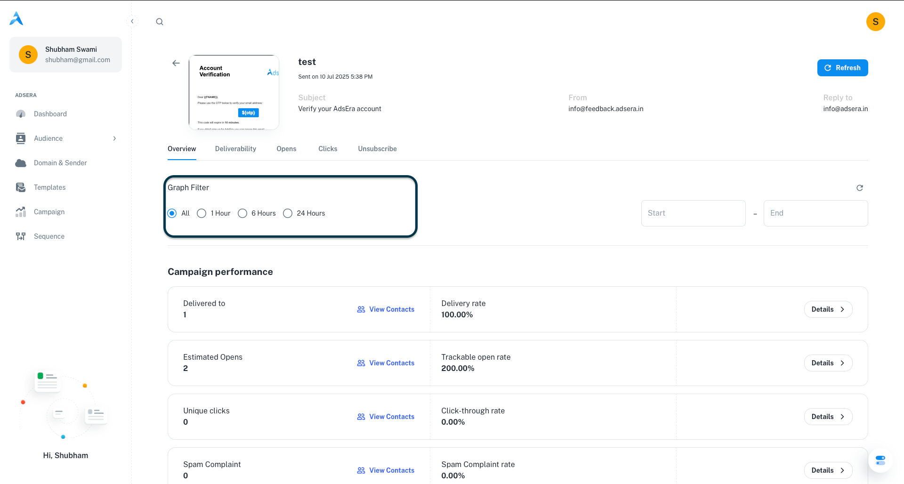The width and height of the screenshot is (904, 484).
Task: Click the Start date input field
Action: (693, 213)
